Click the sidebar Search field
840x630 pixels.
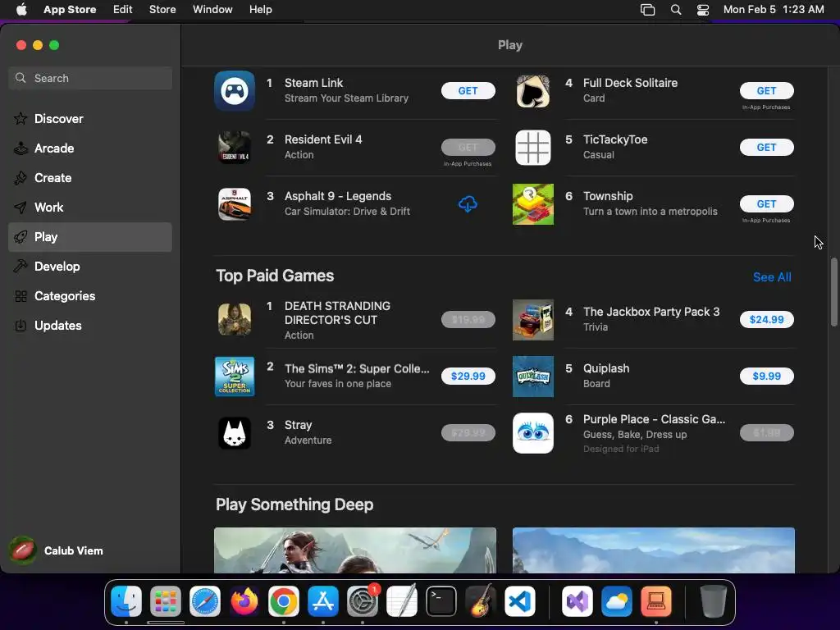pos(90,78)
